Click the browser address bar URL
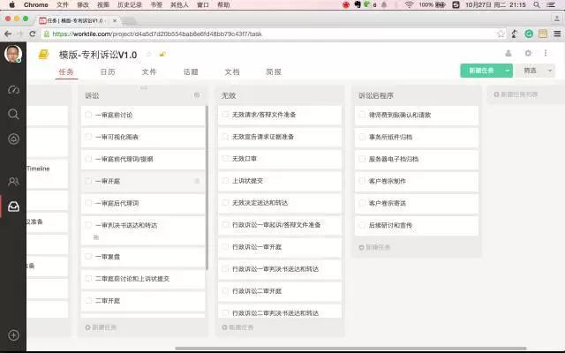The width and height of the screenshot is (565, 353). point(157,34)
